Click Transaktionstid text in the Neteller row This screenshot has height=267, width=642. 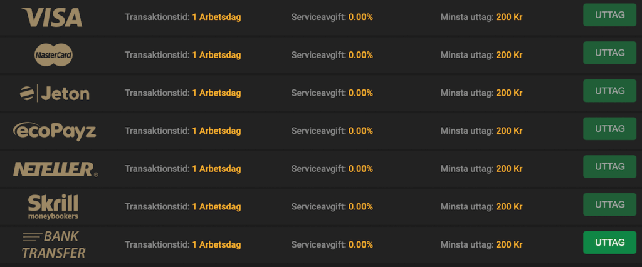[x=157, y=169]
